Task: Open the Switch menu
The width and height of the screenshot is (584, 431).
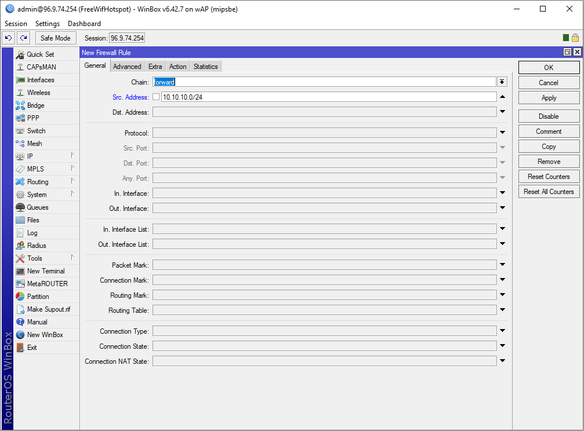Action: point(46,131)
